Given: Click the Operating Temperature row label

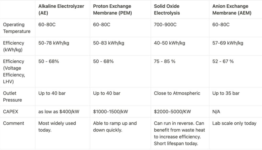Looking at the screenshot, I should [x=17, y=28].
